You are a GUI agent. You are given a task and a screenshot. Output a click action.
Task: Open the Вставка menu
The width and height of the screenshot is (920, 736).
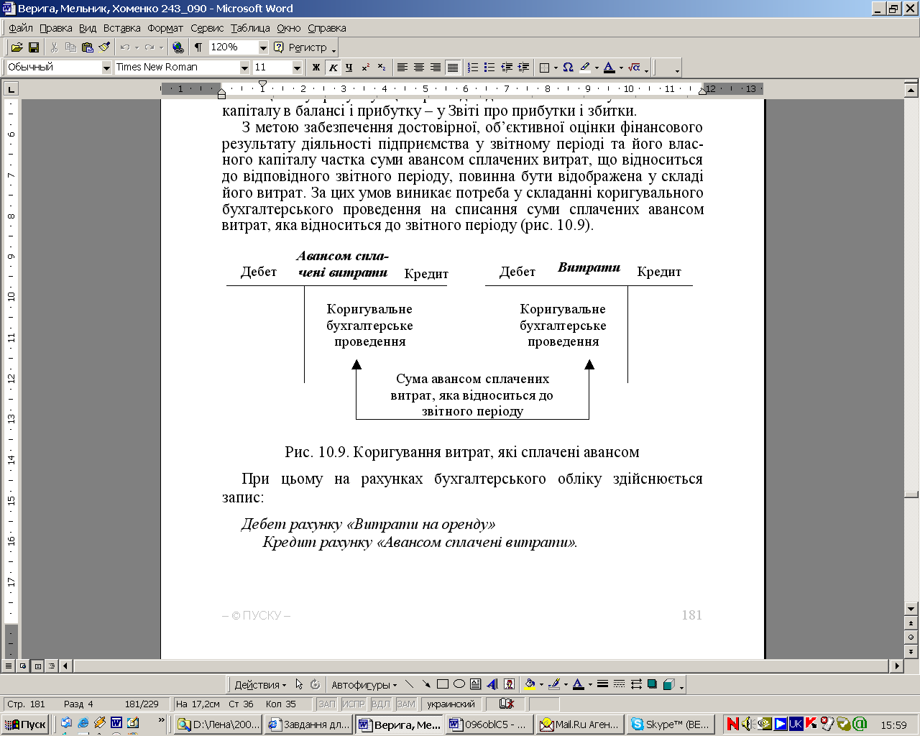pos(121,28)
